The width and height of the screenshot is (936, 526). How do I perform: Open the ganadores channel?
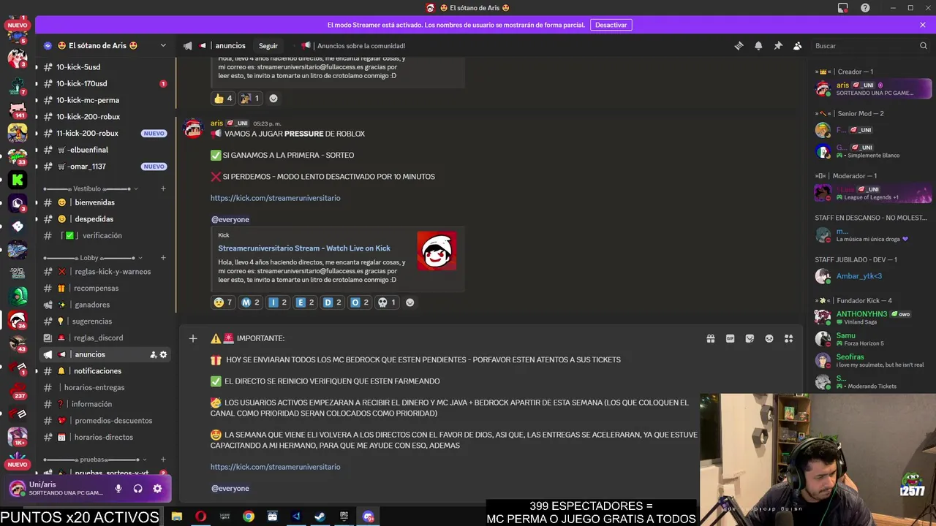105,305
